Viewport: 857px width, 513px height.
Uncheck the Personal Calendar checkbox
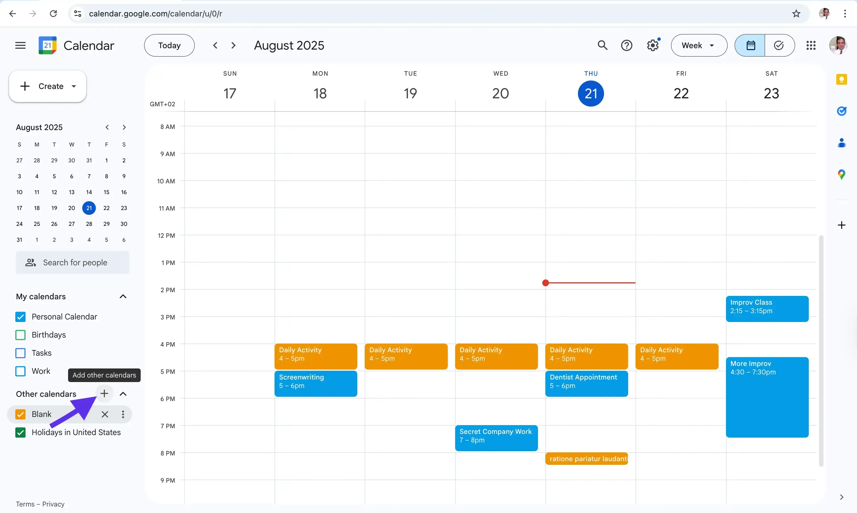20,317
